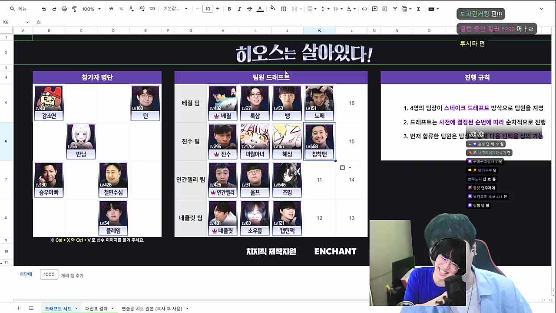Click the create filter icon
The height and width of the screenshot is (313, 556).
pos(395,9)
